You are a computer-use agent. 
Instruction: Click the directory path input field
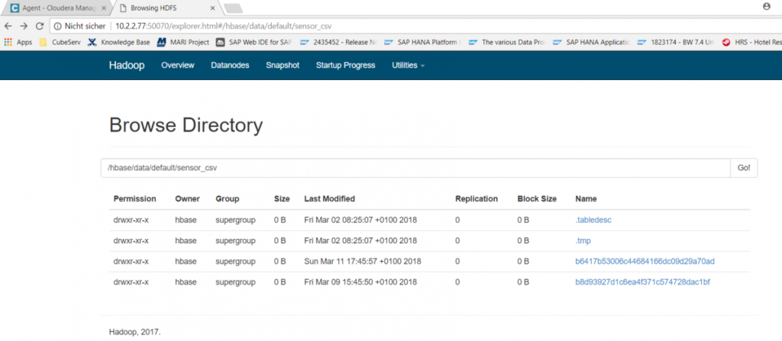pos(415,168)
